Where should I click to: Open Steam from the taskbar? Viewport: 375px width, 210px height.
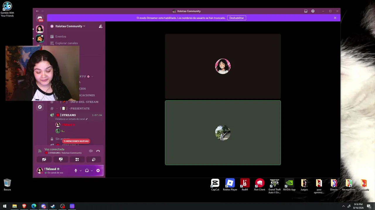(53, 206)
